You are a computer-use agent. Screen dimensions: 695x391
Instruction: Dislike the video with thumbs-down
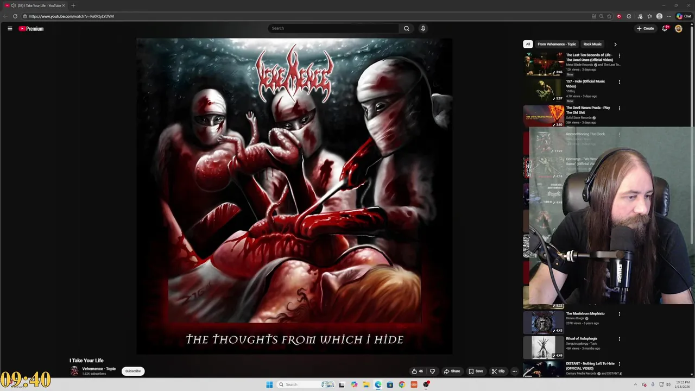pyautogui.click(x=433, y=371)
